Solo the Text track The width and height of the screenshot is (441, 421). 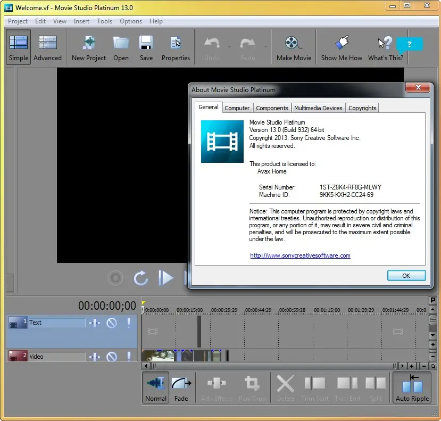coord(129,323)
